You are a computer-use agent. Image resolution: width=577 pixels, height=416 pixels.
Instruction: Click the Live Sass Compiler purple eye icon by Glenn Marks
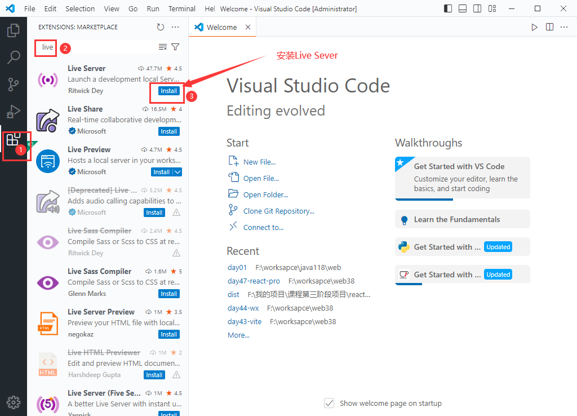[x=48, y=283]
